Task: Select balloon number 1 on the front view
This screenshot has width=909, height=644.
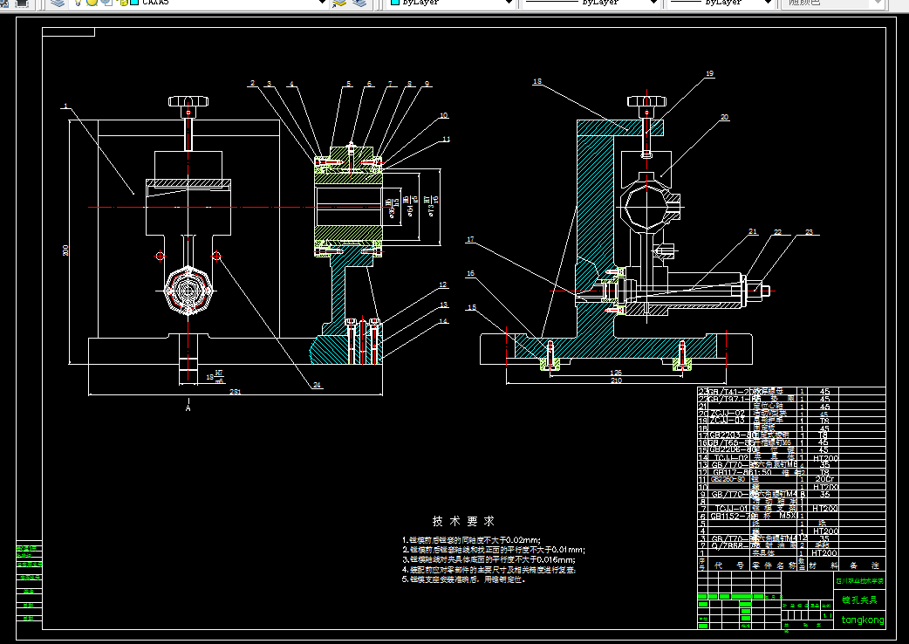Action: tap(66, 106)
